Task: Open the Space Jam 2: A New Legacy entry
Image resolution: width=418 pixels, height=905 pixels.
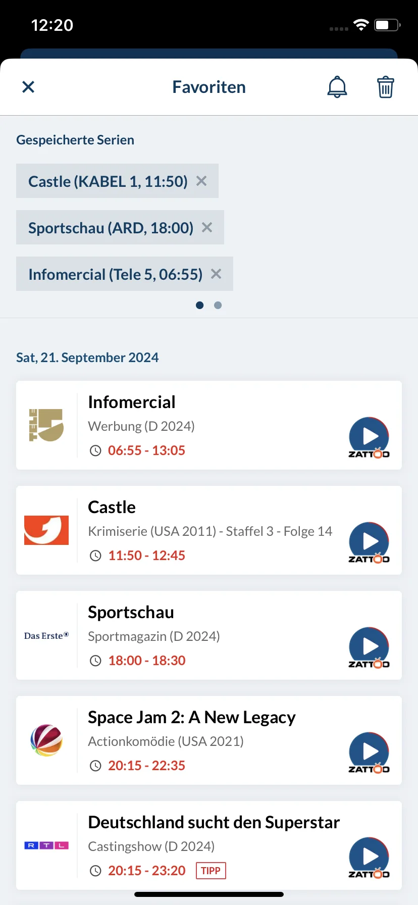Action: (x=209, y=740)
